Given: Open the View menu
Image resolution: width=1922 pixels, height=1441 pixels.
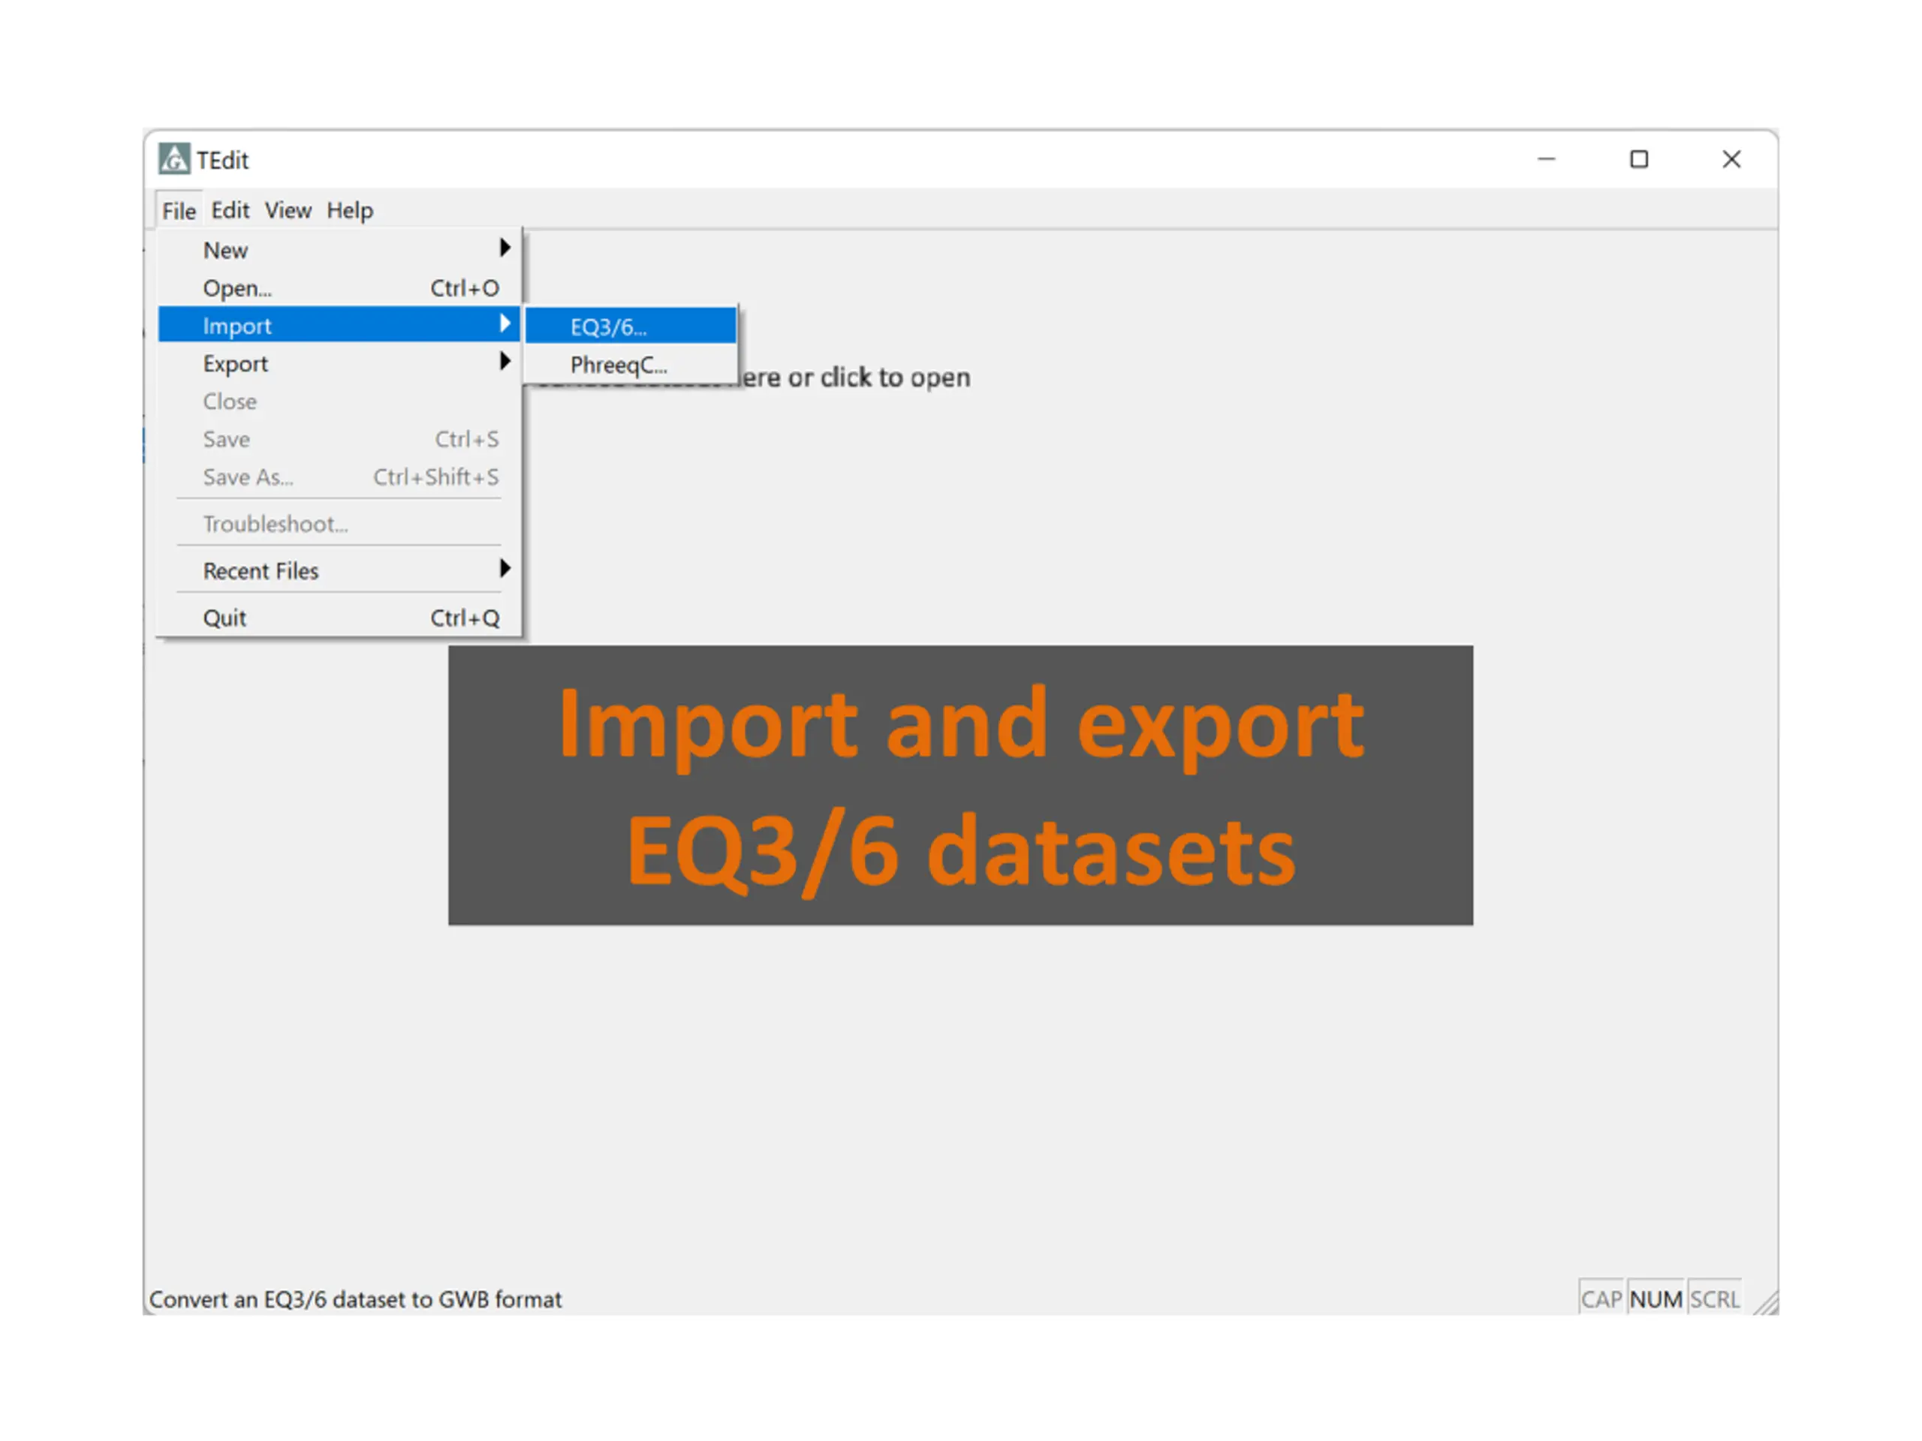Looking at the screenshot, I should pos(288,210).
